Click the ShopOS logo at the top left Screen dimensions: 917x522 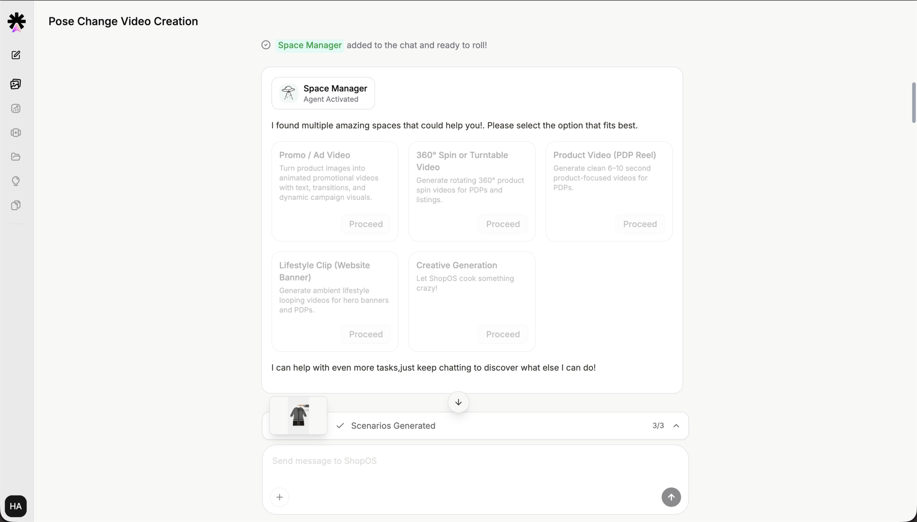[x=15, y=21]
